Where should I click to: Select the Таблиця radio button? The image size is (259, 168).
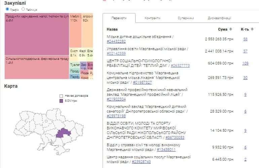pyautogui.click(x=23, y=9)
